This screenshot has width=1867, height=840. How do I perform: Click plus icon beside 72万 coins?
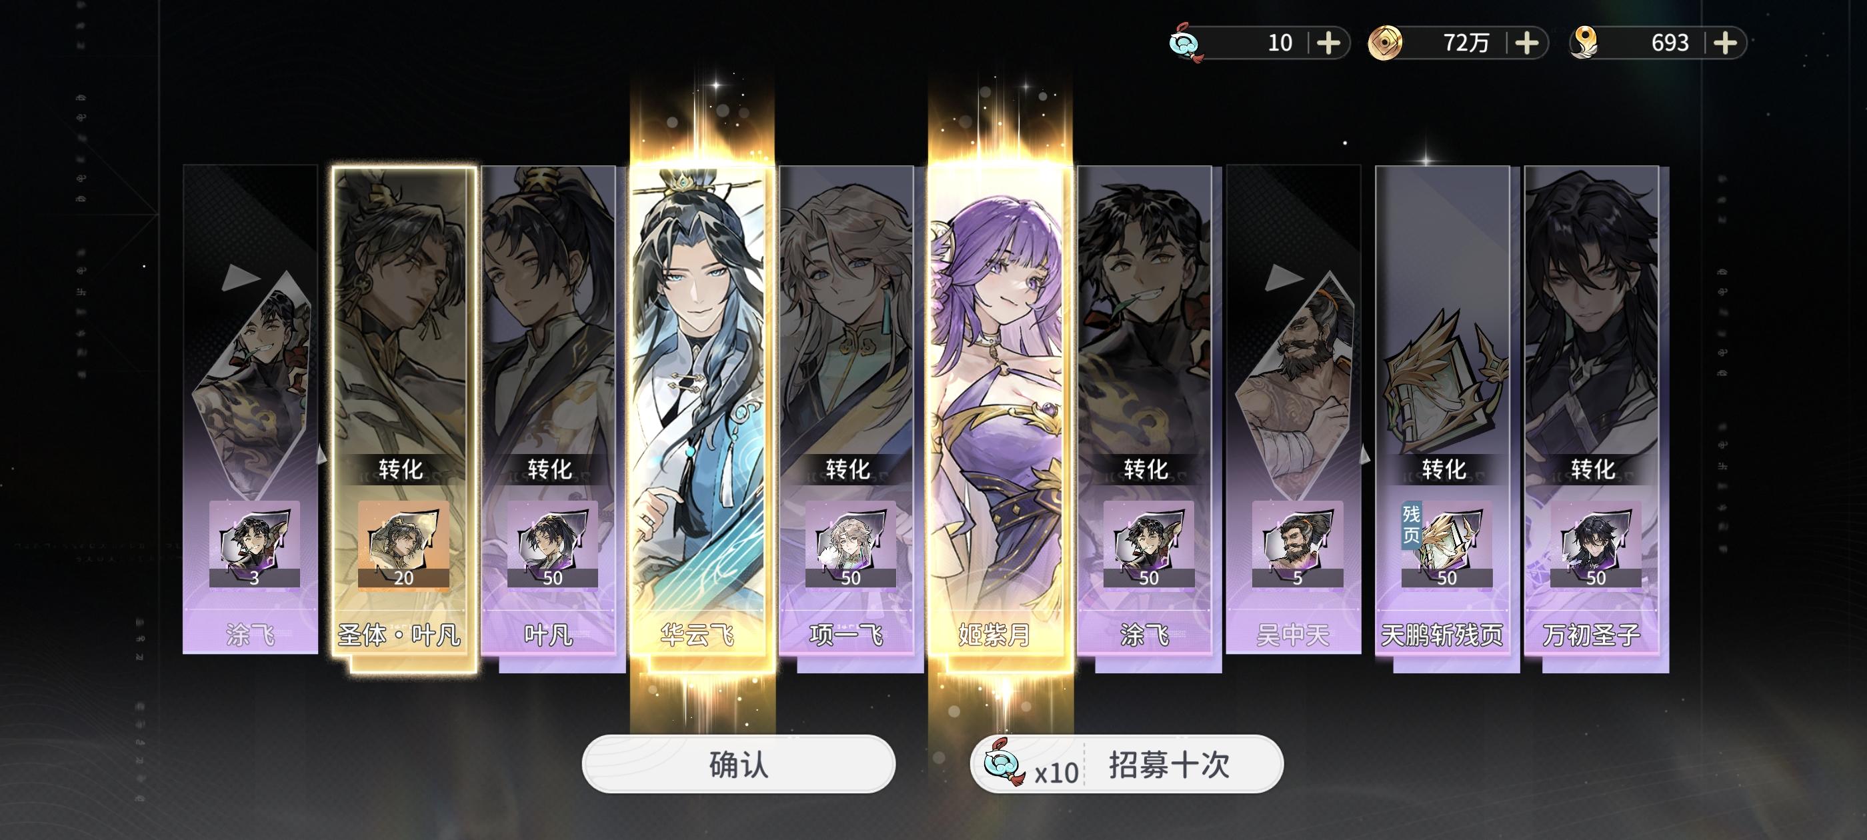[1526, 43]
